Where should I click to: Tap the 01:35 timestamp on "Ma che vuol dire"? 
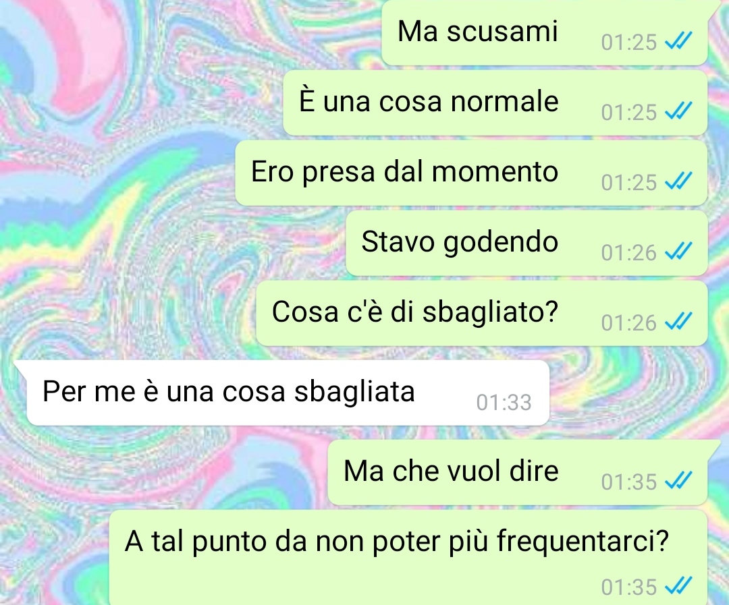pos(628,482)
